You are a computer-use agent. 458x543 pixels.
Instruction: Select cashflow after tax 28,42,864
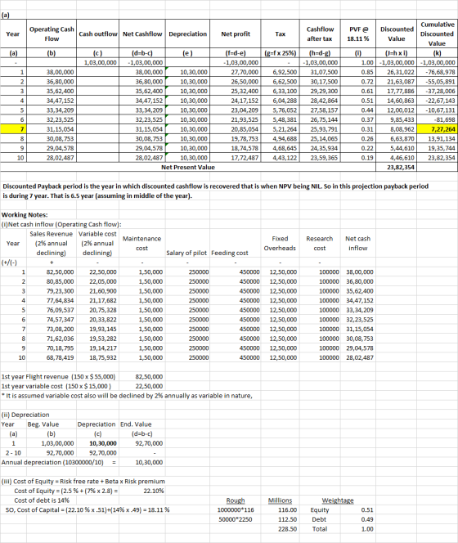tap(324, 101)
